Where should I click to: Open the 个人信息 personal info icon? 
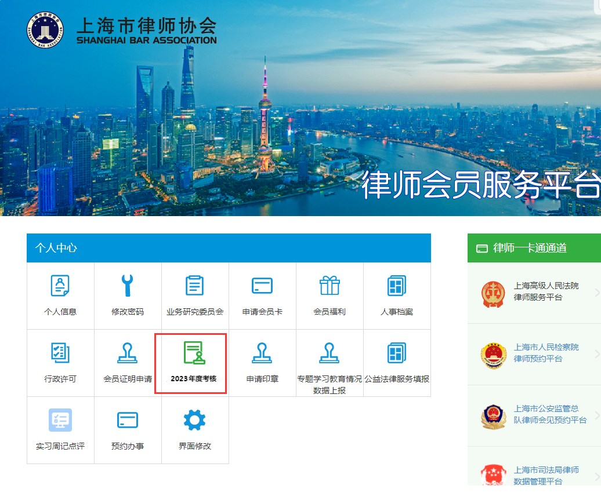coord(60,286)
